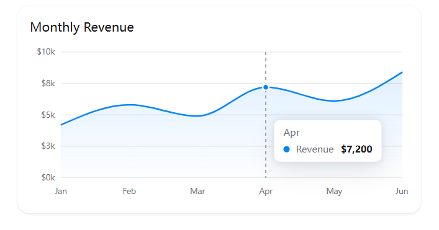
Task: Click the $5k y-axis label
Action: tap(48, 115)
